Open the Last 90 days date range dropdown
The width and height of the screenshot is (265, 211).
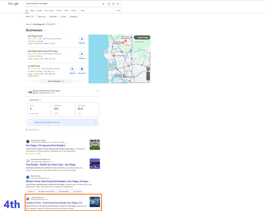(35, 100)
